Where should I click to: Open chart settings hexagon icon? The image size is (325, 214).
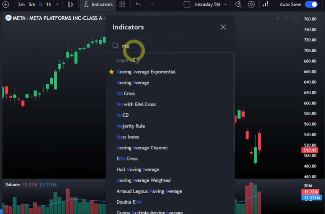click(x=251, y=4)
